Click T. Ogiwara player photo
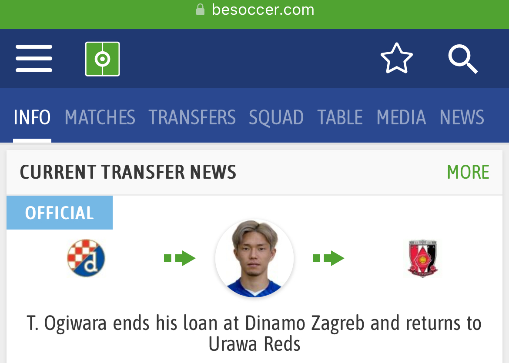 (x=254, y=258)
